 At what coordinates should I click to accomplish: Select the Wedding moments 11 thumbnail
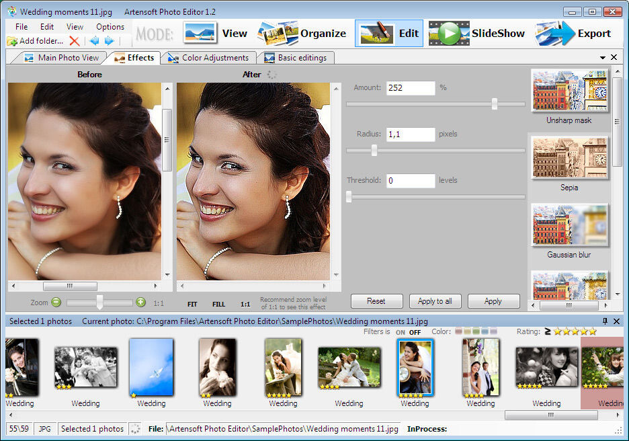pyautogui.click(x=415, y=367)
